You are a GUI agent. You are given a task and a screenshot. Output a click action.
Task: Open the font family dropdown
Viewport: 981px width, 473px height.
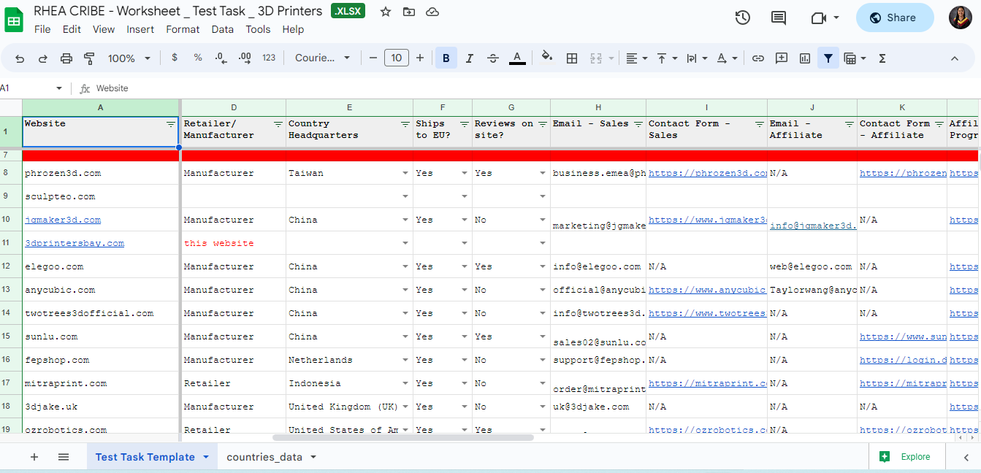coord(322,58)
